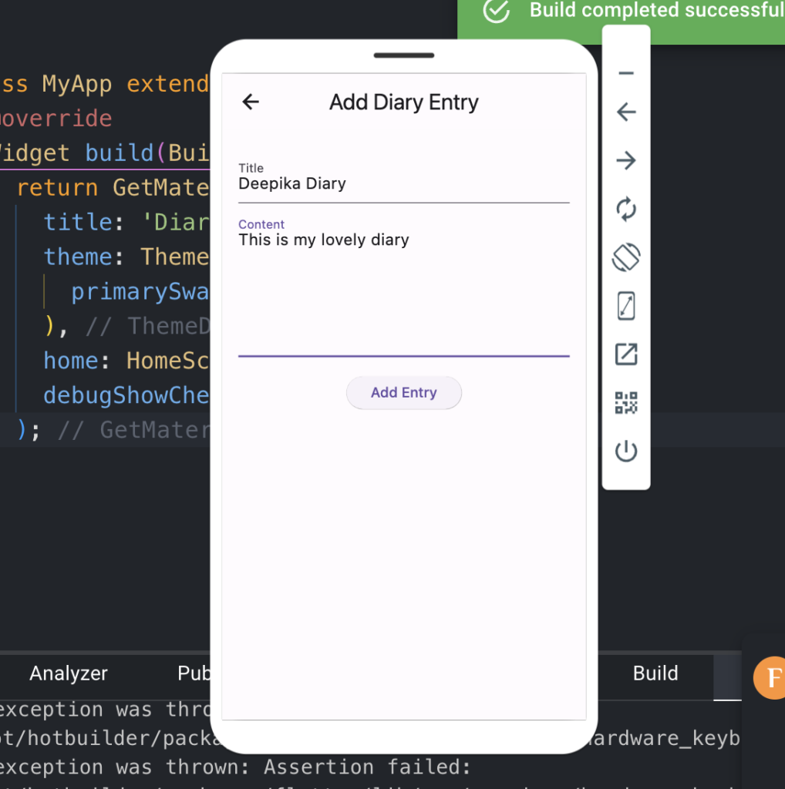Click the primarySwatch line in code editor

pos(140,291)
